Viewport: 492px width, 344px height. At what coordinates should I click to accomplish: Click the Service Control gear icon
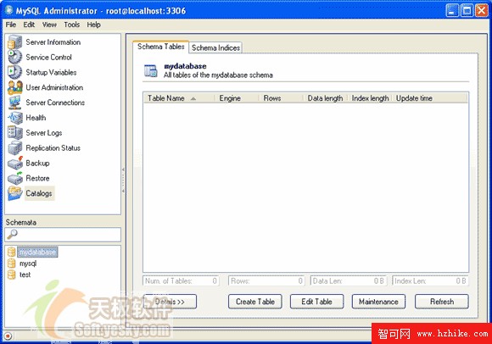click(x=14, y=57)
